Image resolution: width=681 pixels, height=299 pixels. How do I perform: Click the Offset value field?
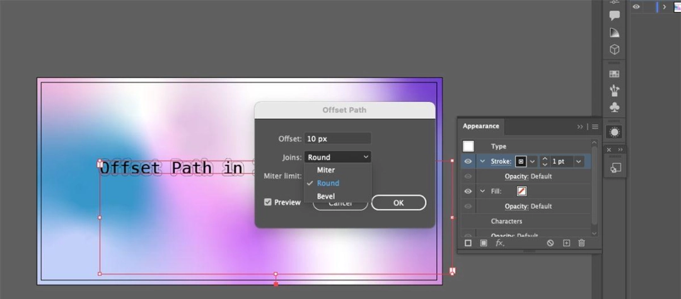[x=337, y=138]
